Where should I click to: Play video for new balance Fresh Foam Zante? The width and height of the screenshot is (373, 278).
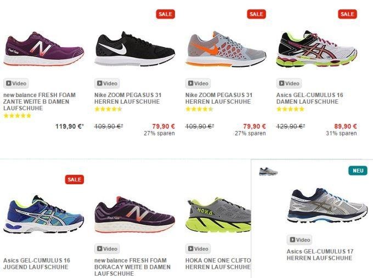pos(16,83)
